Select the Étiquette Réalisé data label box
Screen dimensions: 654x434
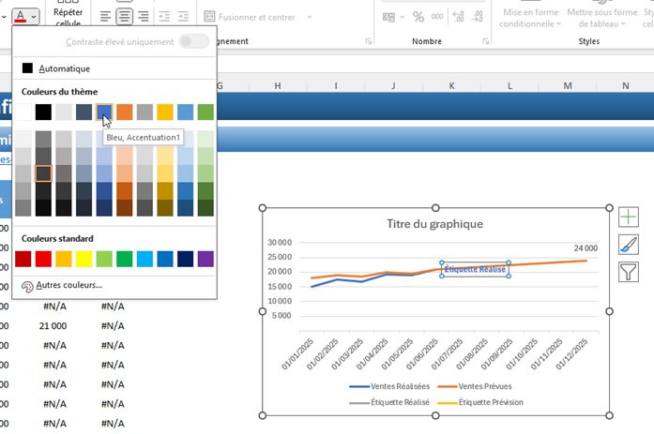[475, 269]
